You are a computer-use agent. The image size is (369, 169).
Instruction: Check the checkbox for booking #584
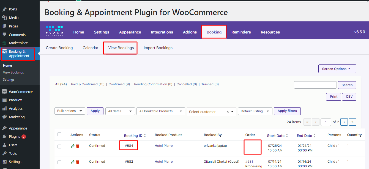pos(59,147)
